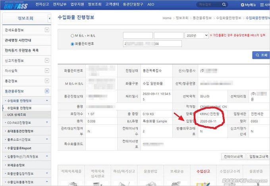The width and height of the screenshot is (270, 186).
Task: Select UCR 상세조회 sidebar item
Action: pyautogui.click(x=27, y=114)
